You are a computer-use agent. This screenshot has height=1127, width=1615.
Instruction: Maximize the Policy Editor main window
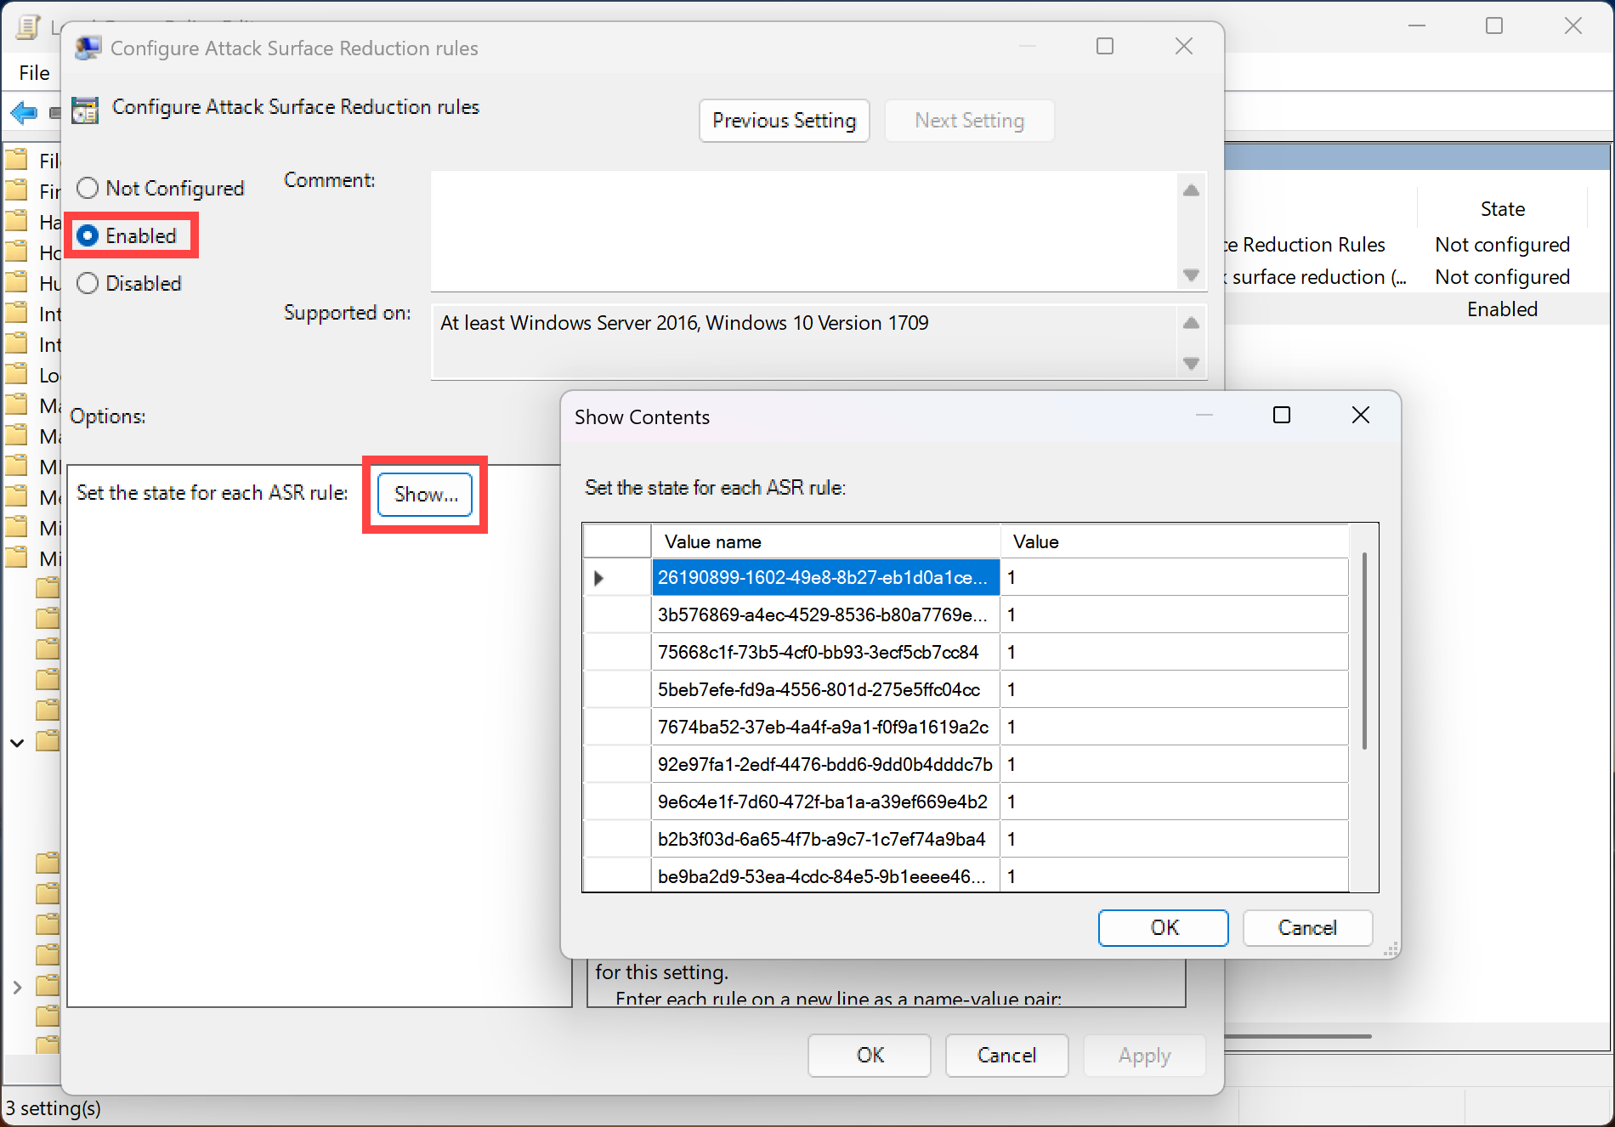1493,26
